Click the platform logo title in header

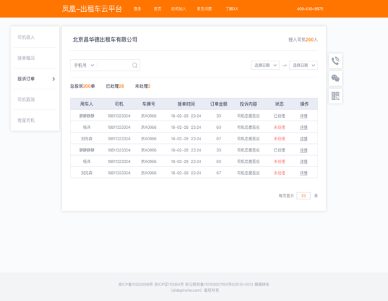coord(92,9)
